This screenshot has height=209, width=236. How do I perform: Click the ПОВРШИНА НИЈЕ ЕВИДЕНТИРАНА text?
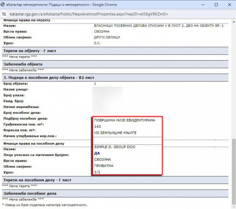tap(124, 120)
